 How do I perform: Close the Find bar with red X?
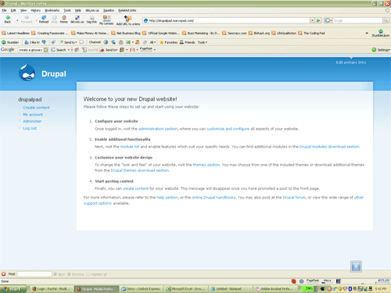click(4, 274)
